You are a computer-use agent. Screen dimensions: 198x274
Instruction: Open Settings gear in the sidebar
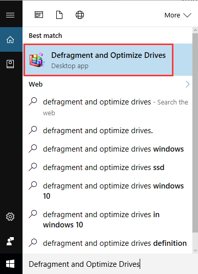coord(10,217)
